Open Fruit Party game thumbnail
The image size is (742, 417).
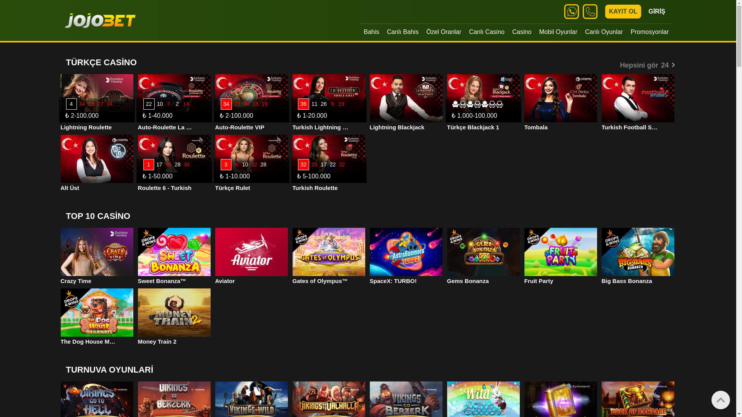(560, 252)
